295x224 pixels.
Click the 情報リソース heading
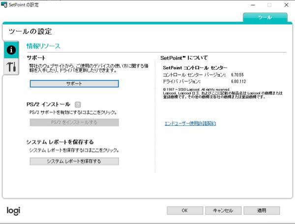(x=43, y=46)
